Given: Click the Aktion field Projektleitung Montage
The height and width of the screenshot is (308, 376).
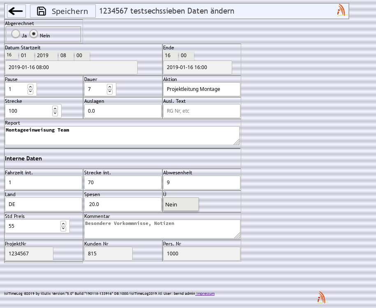Looking at the screenshot, I should coord(201,89).
